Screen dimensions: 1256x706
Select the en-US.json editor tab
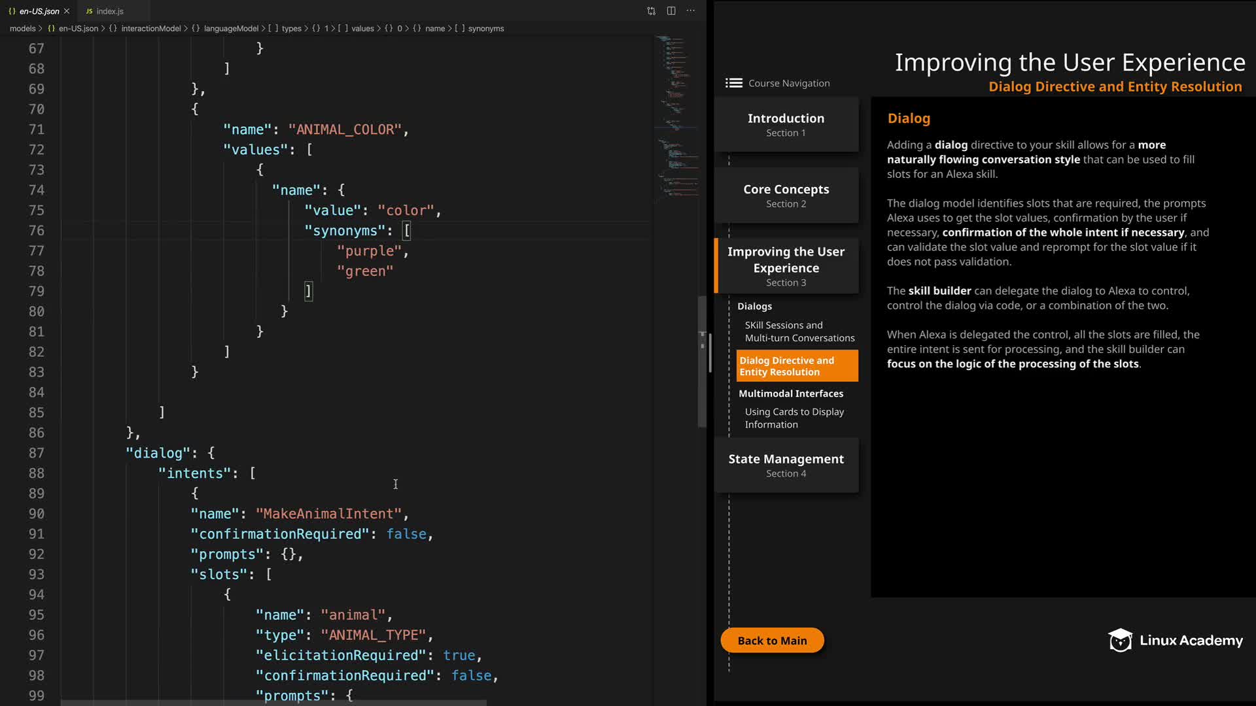39,11
